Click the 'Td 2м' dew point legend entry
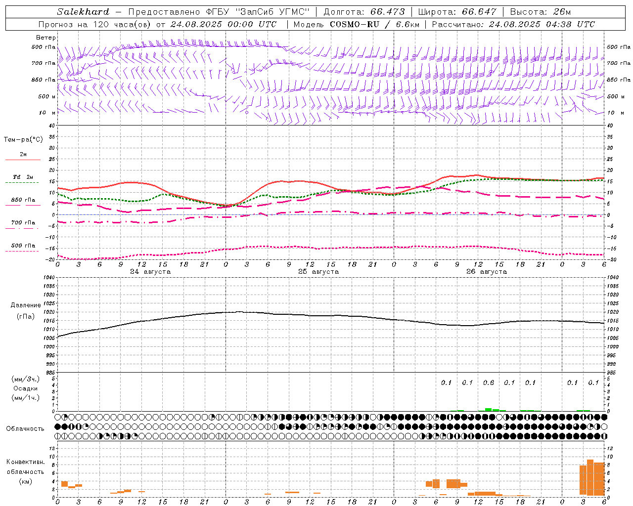 [23, 177]
